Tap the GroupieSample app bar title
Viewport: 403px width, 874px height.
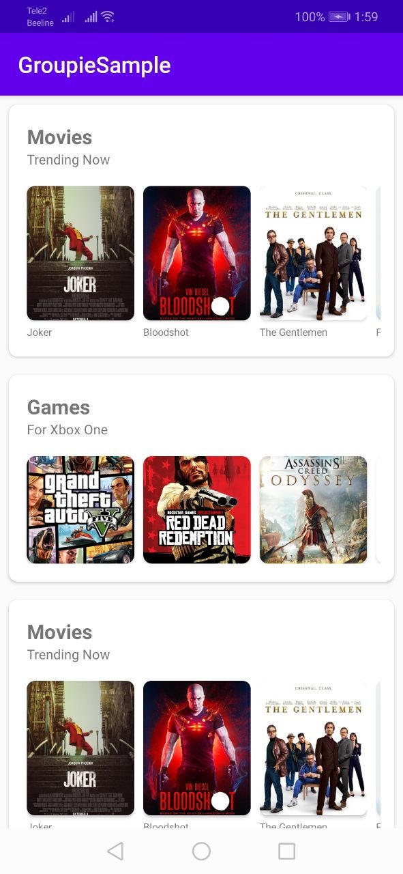click(95, 65)
